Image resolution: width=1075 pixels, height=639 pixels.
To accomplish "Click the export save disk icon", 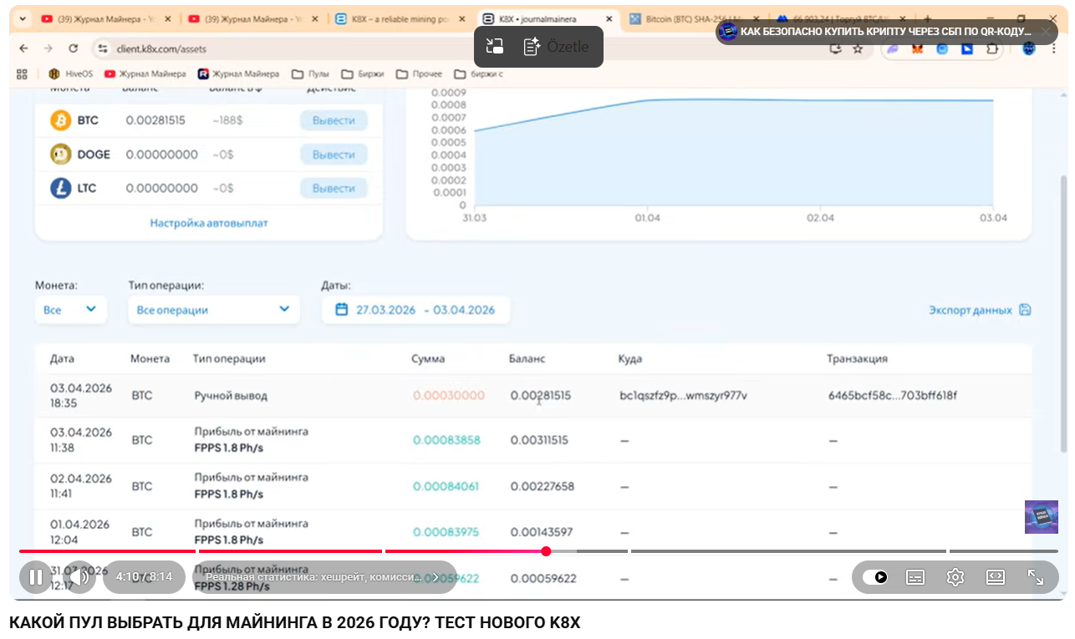I will (x=1025, y=310).
